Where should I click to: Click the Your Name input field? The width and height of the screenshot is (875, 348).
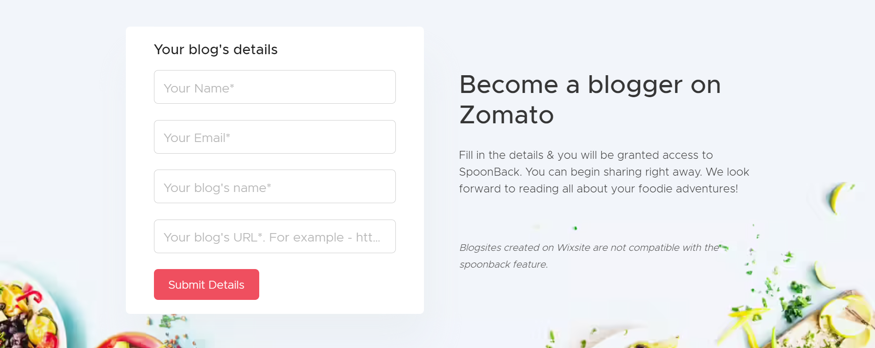click(x=275, y=87)
